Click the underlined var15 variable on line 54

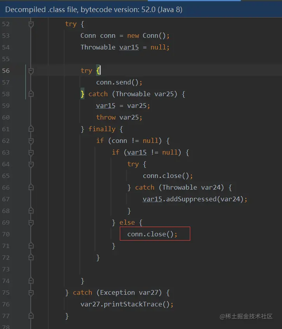129,47
